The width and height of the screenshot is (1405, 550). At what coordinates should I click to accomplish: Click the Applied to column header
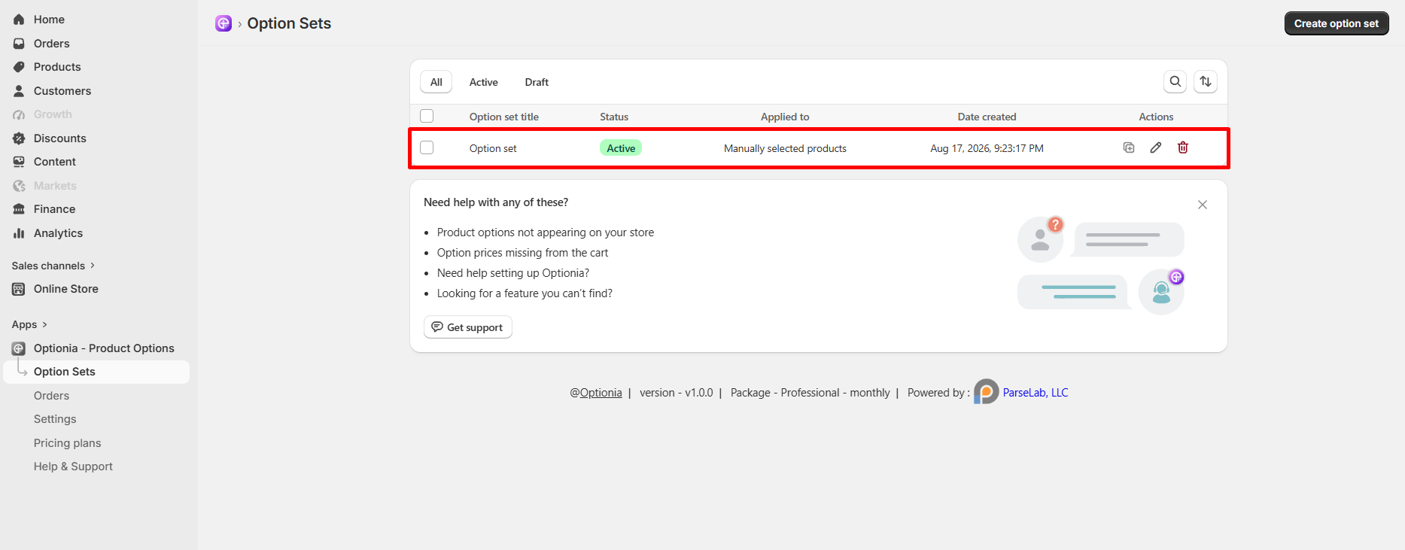coord(785,117)
